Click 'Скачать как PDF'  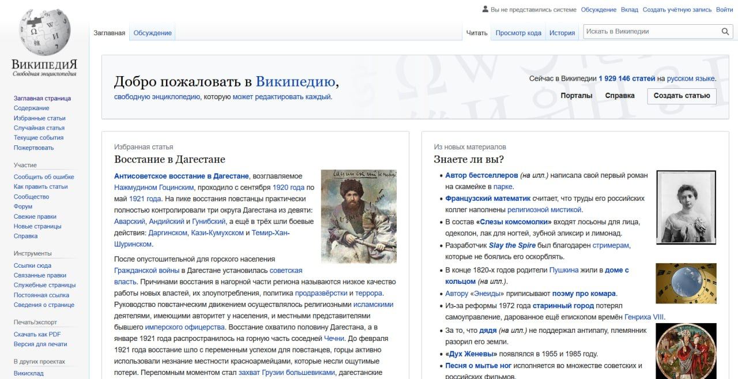point(37,334)
